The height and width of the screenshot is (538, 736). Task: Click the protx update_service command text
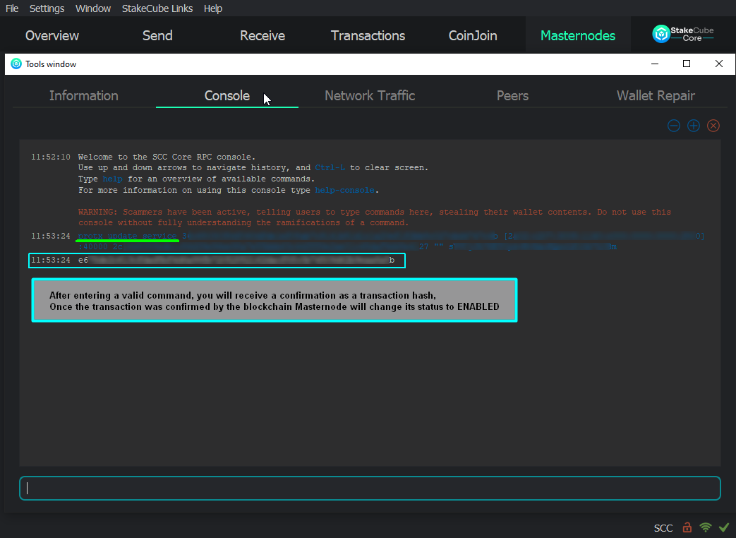127,236
